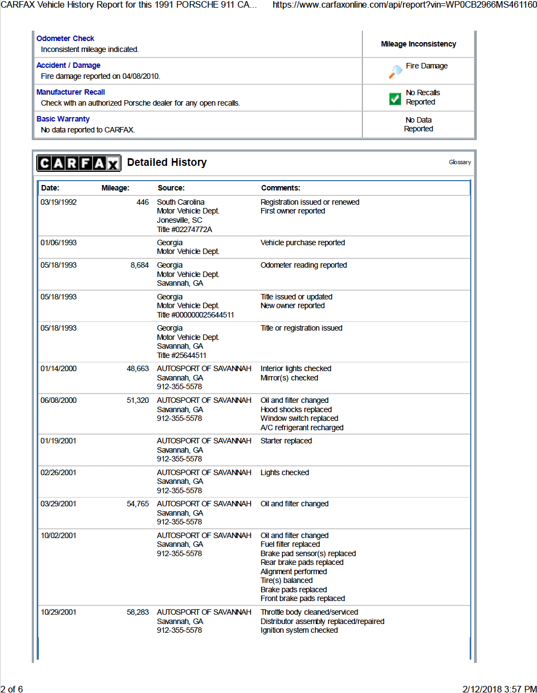
Task: Open the Odometer Check link
Action: coord(65,38)
